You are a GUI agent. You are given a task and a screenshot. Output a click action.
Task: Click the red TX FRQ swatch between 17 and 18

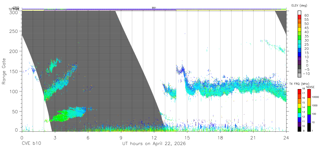tap(299, 91)
